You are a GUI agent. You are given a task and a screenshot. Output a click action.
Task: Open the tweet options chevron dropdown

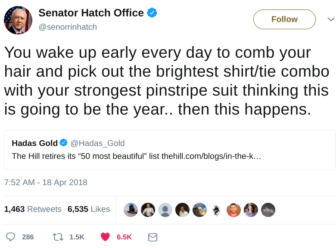coord(331,19)
